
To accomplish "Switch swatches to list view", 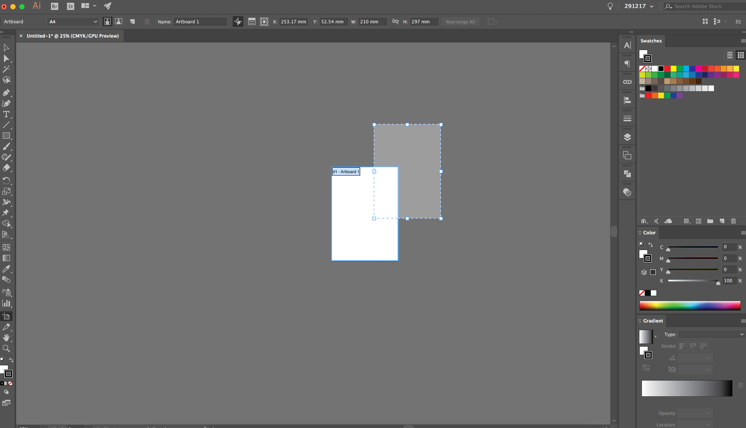I will click(x=730, y=55).
